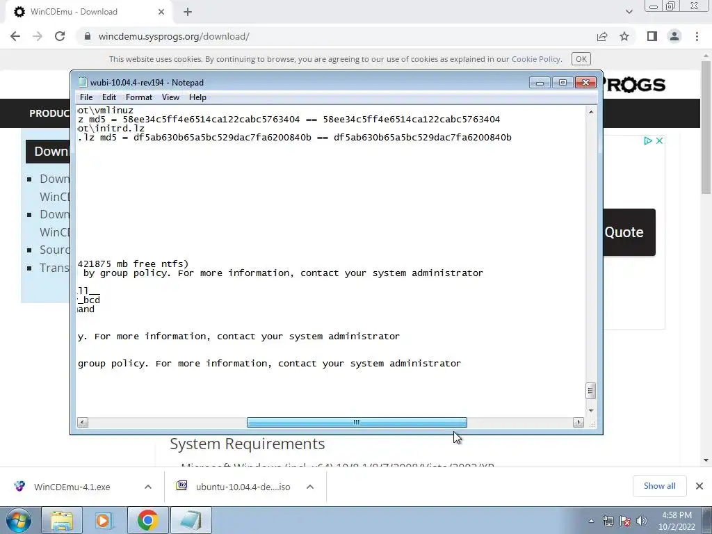Click the address bar URL
Viewport: 712px width, 534px height.
[x=174, y=36]
